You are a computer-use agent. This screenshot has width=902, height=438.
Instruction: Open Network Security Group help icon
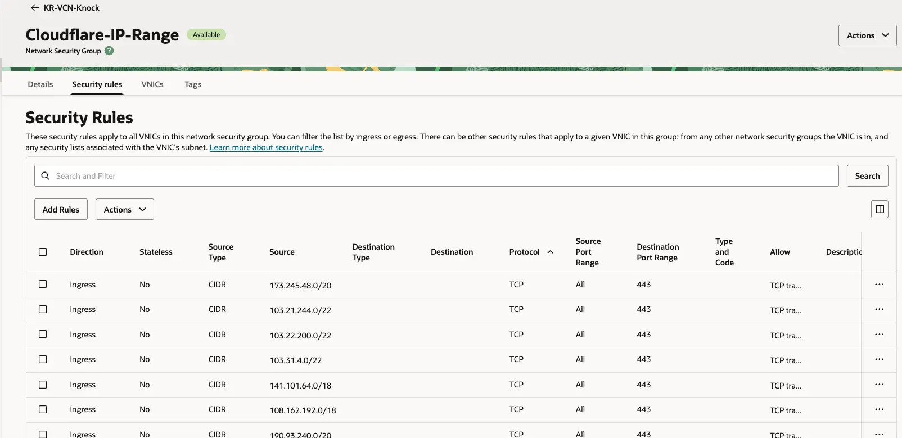pyautogui.click(x=109, y=51)
